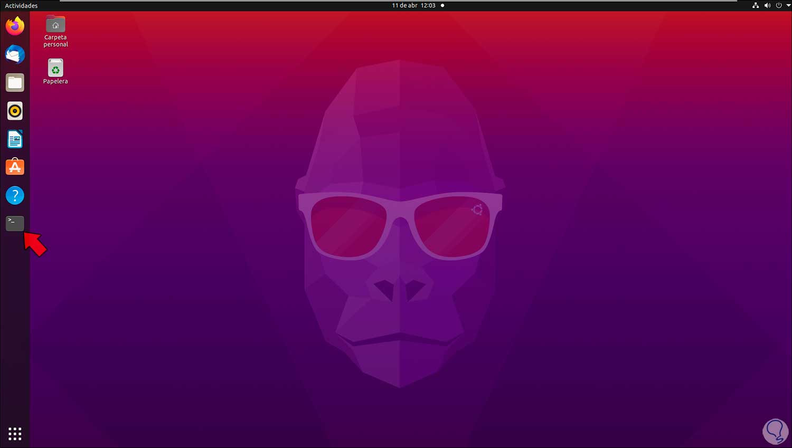
Task: Select the Papelera trash icon
Action: [55, 71]
